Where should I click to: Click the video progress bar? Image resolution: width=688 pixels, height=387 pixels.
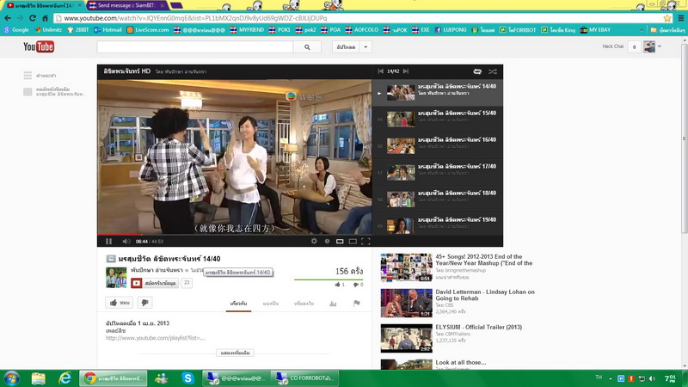coord(234,235)
